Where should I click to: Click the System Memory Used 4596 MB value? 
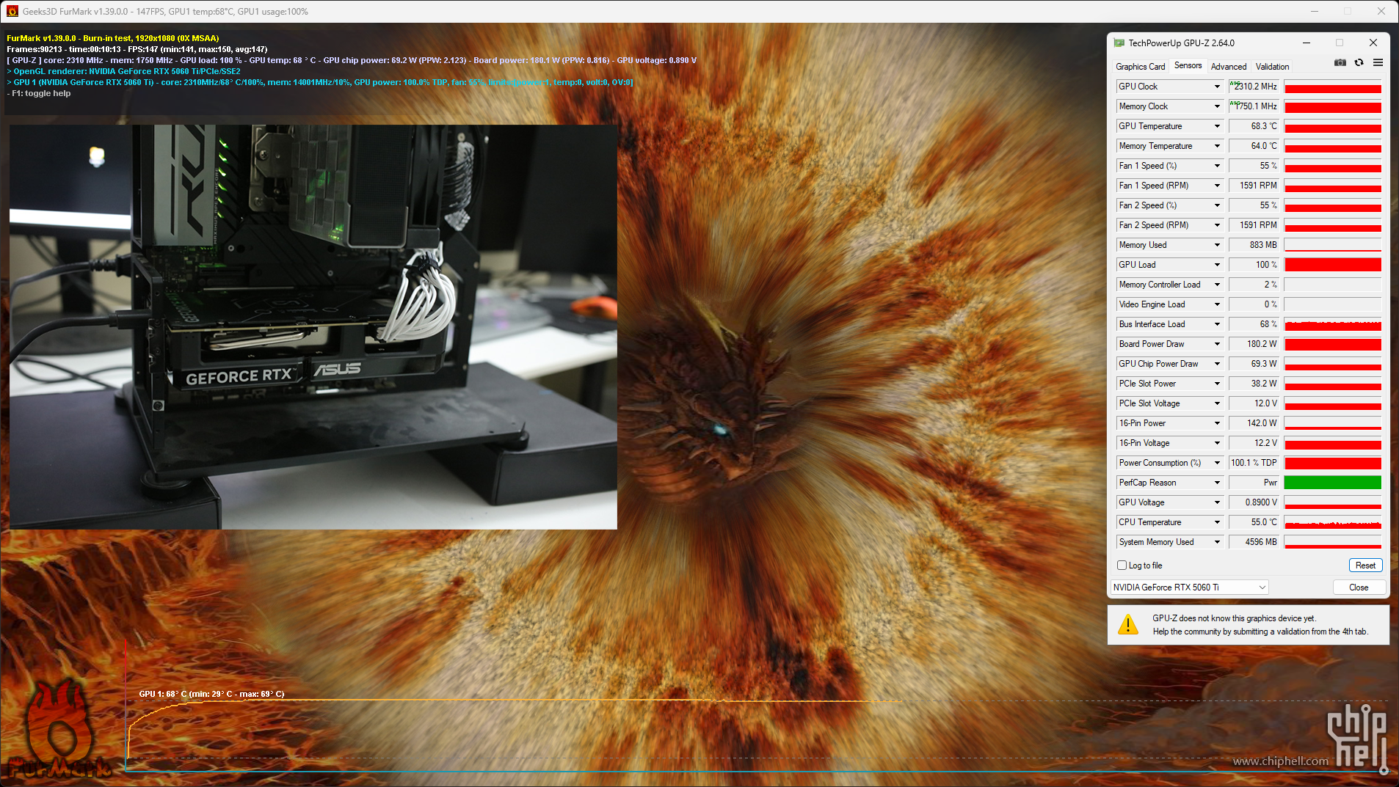[1254, 542]
